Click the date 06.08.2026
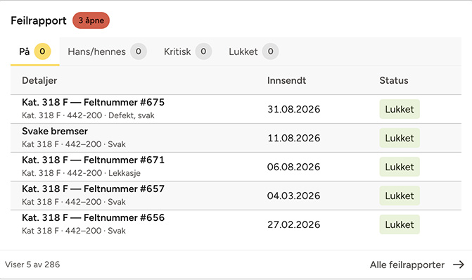The width and height of the screenshot is (472, 280). coord(294,167)
